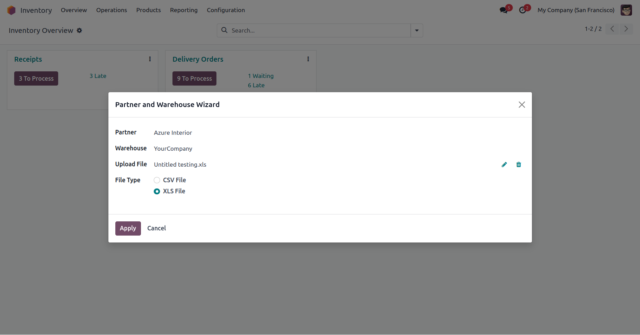Open the Products menu
This screenshot has height=335, width=640.
pyautogui.click(x=149, y=10)
